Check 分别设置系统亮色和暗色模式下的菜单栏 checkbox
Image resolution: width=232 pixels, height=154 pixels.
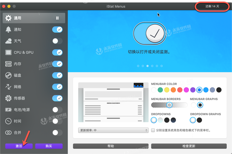[153, 130]
